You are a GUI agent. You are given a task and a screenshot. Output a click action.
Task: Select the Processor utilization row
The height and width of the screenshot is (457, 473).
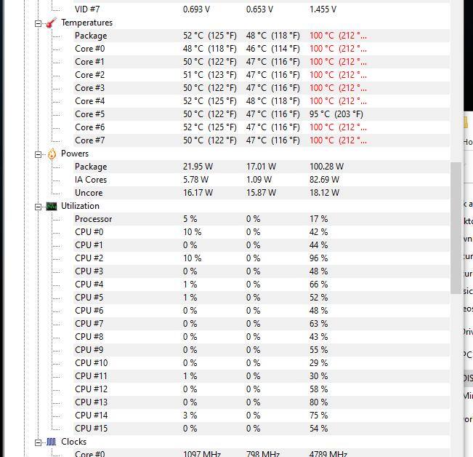click(x=94, y=219)
